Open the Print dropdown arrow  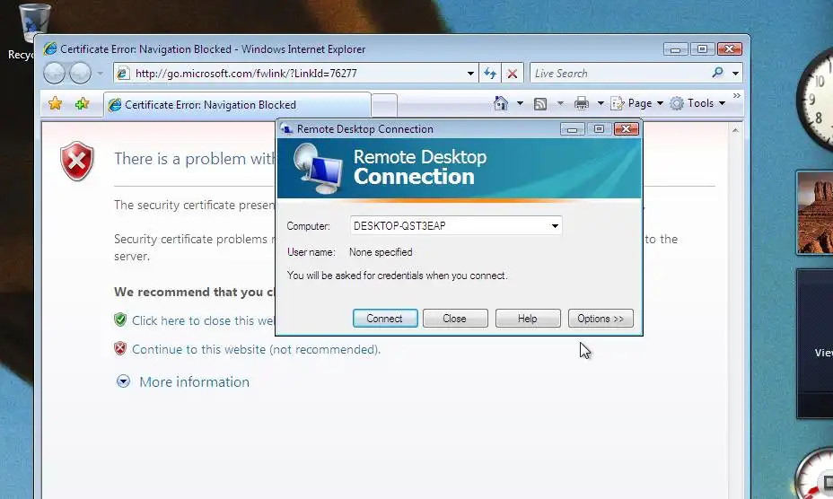click(x=601, y=103)
